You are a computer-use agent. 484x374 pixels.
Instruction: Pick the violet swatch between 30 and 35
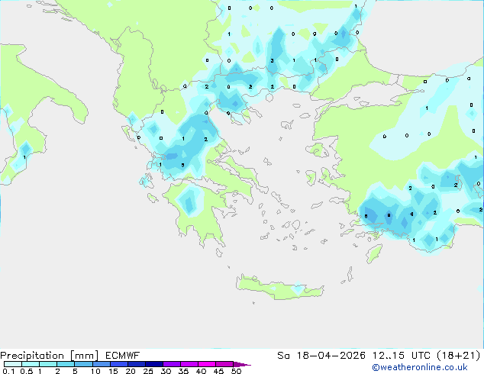pos(172,364)
